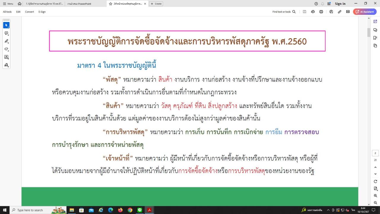This screenshot has height=214, width=380.
Task: Open the Bookmarks panel on right sidebar
Action: (375, 37)
